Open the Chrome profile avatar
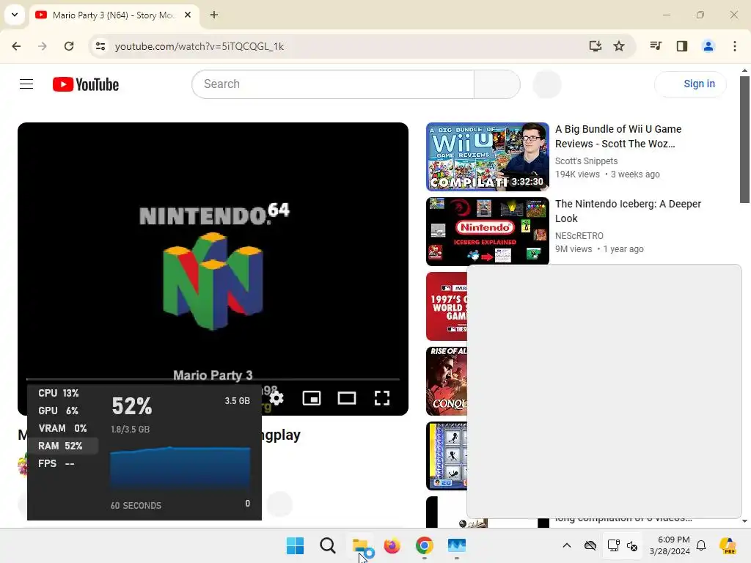 point(708,46)
